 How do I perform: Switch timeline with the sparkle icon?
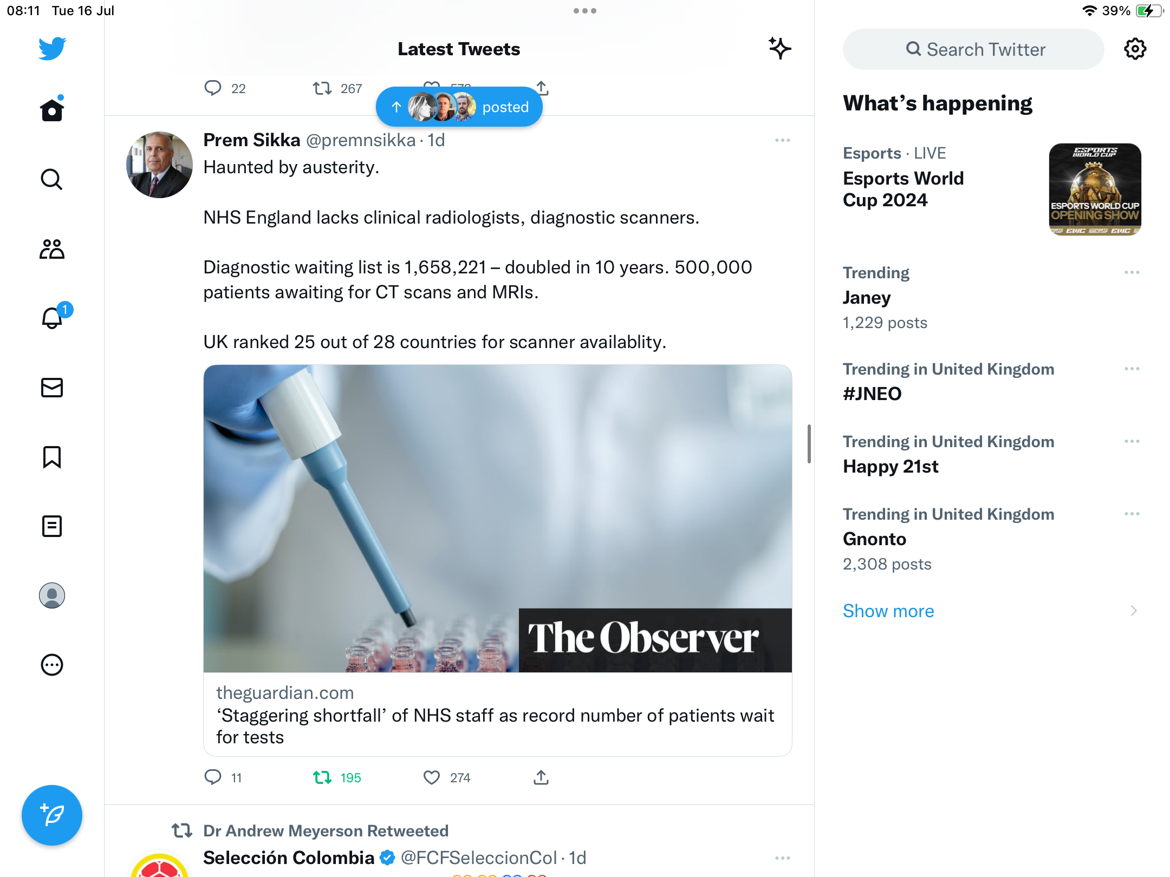780,49
